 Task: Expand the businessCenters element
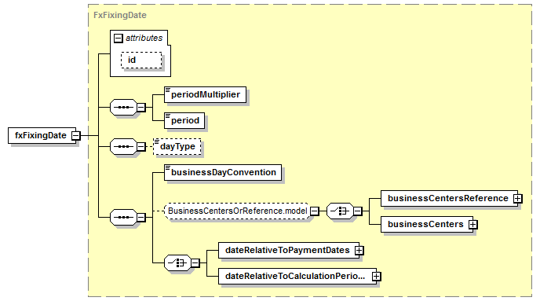pos(473,225)
